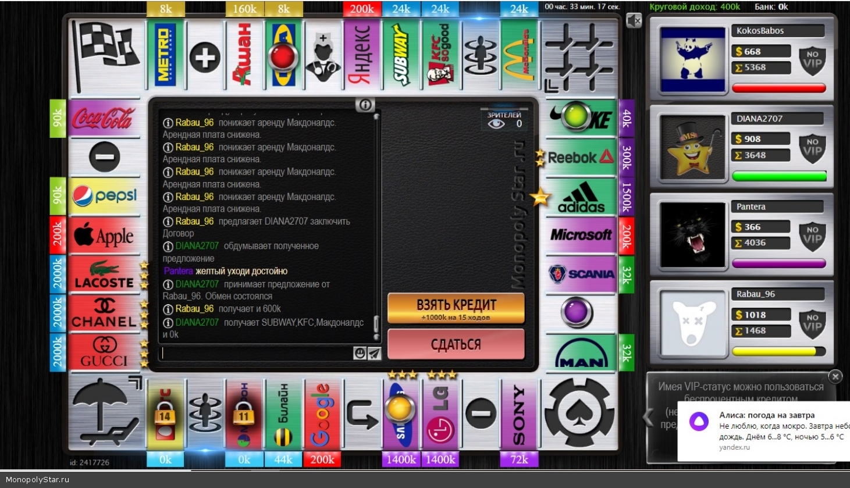850x488 pixels.
Task: Surrender with the СДАТЬСЯ button
Action: click(456, 344)
